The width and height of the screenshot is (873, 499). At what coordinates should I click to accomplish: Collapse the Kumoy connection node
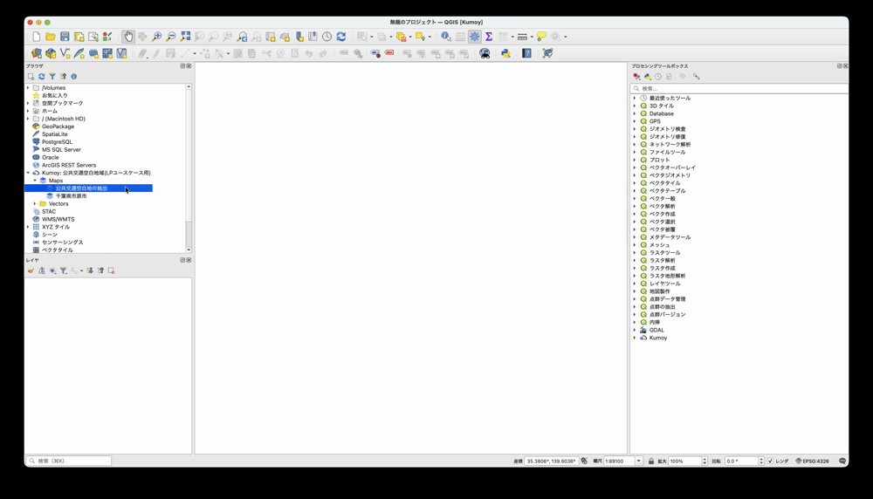click(28, 173)
